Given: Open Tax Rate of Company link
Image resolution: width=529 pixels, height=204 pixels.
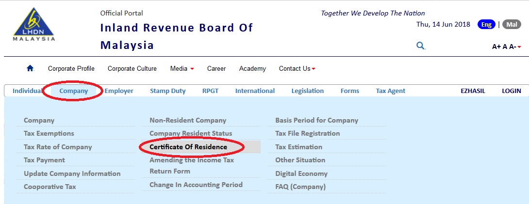Looking at the screenshot, I should pos(58,147).
